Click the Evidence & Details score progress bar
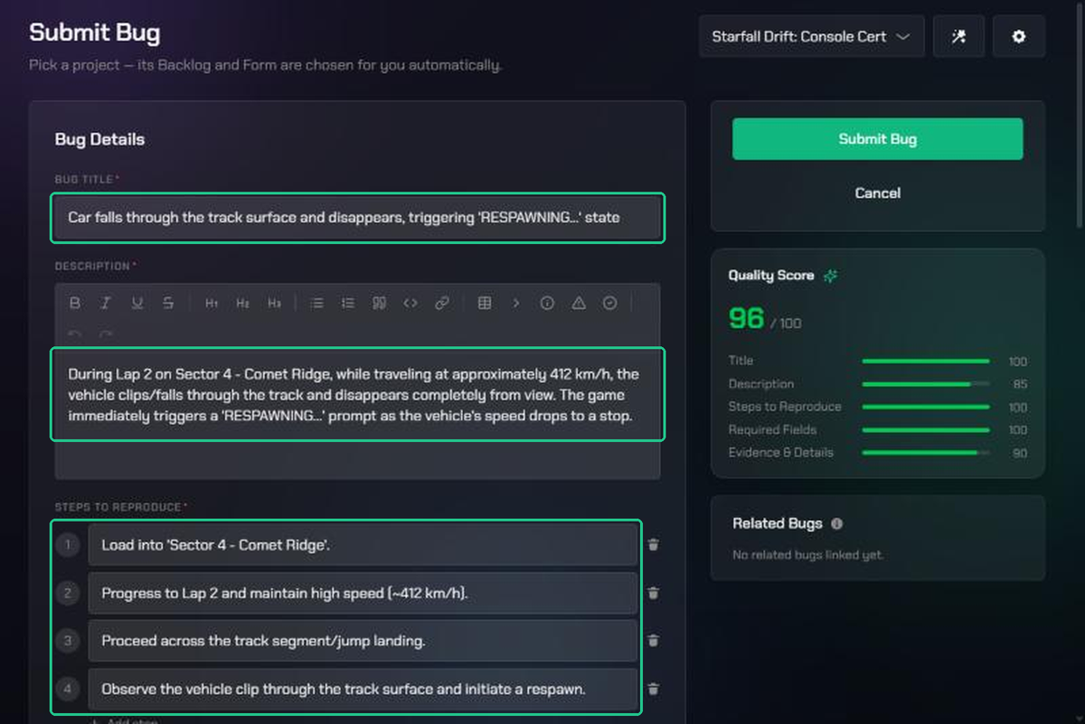The width and height of the screenshot is (1085, 724). tap(926, 453)
